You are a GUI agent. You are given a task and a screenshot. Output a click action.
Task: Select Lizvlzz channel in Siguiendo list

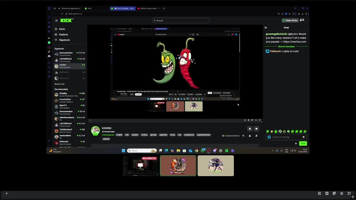click(x=70, y=66)
